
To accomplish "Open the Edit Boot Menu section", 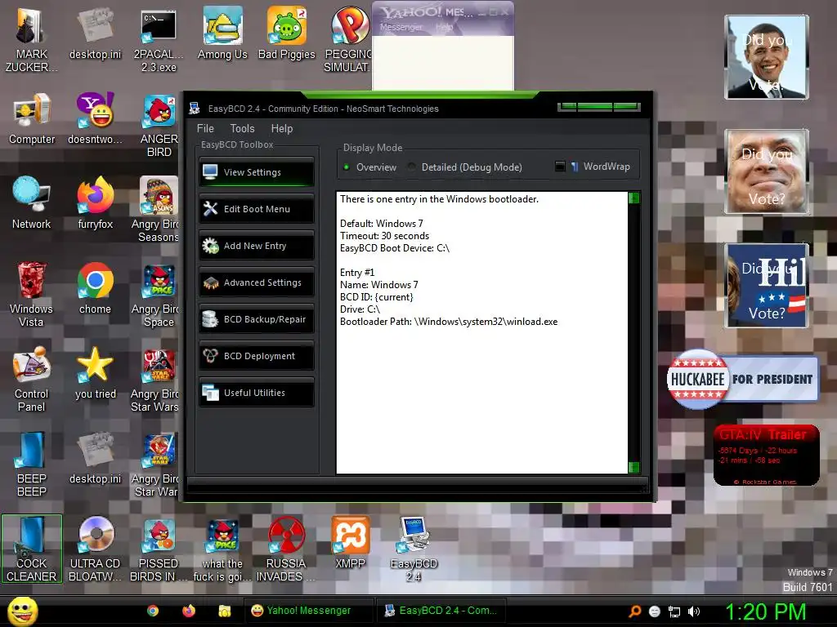I will pyautogui.click(x=256, y=209).
